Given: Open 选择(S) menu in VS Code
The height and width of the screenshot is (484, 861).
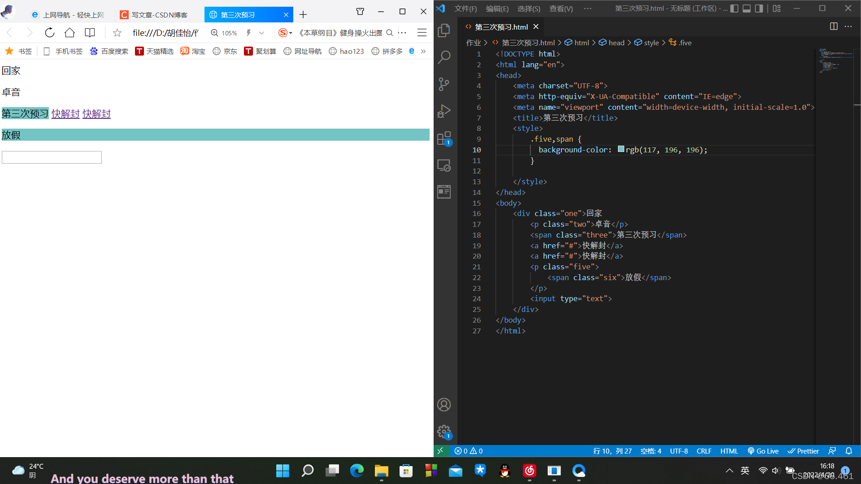Looking at the screenshot, I should [529, 9].
